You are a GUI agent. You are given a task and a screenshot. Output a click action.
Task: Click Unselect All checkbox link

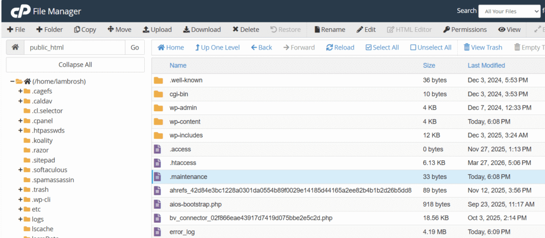point(431,47)
